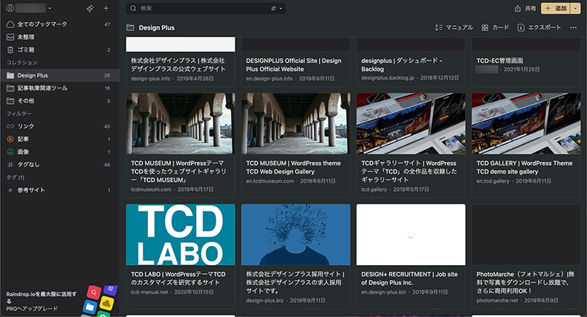Screen dimensions: 587x317
Task: Open the dropdown arrow beside 追加
Action: tap(575, 8)
